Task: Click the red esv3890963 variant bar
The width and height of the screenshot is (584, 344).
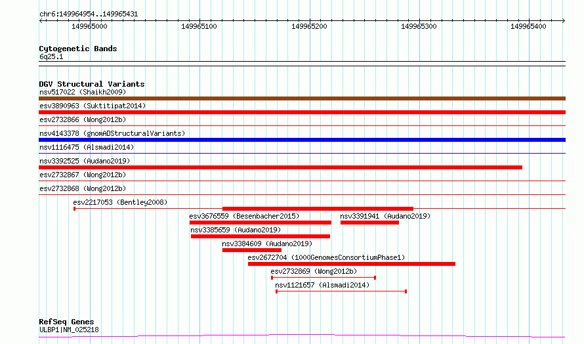Action: tap(302, 112)
